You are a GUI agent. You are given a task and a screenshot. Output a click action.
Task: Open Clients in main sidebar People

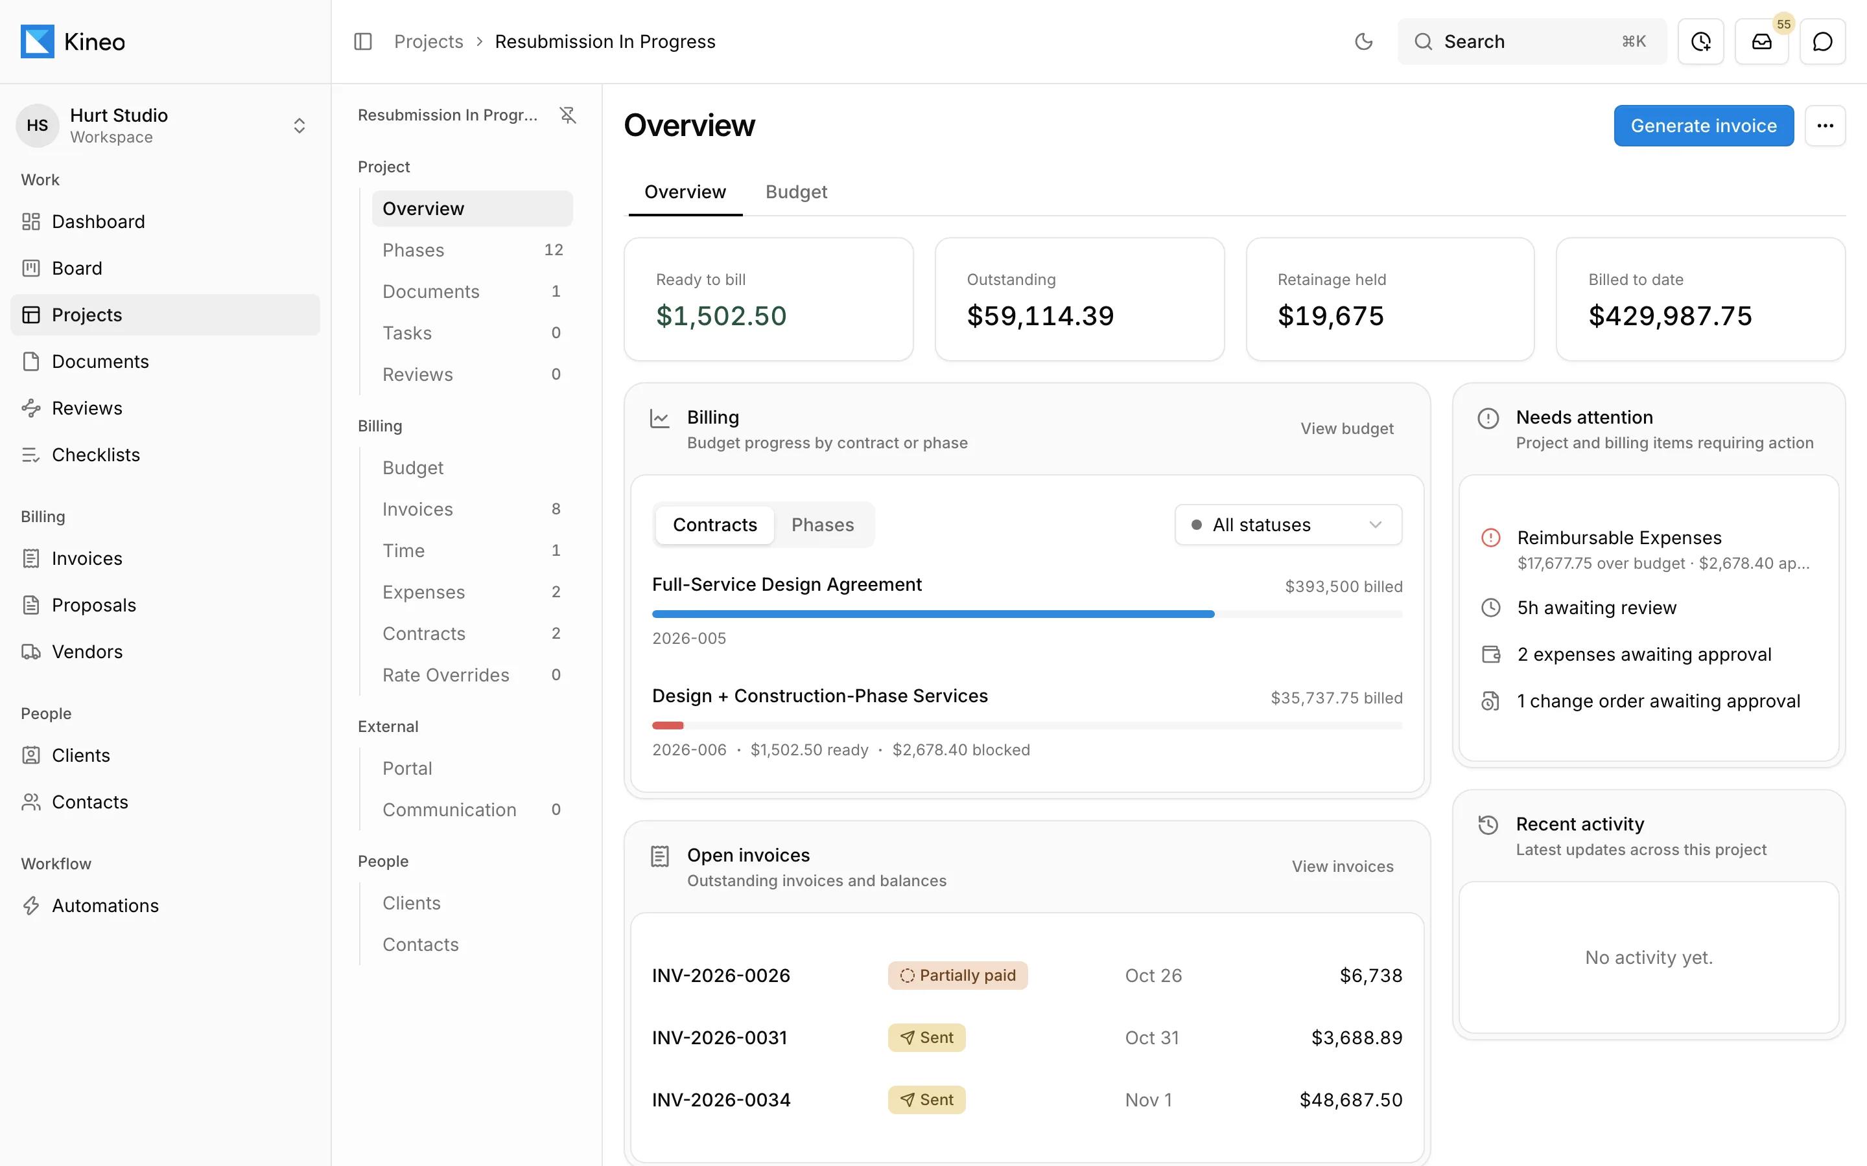tap(165, 755)
